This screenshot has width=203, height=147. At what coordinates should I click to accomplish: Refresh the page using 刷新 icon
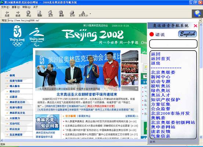point(40,14)
